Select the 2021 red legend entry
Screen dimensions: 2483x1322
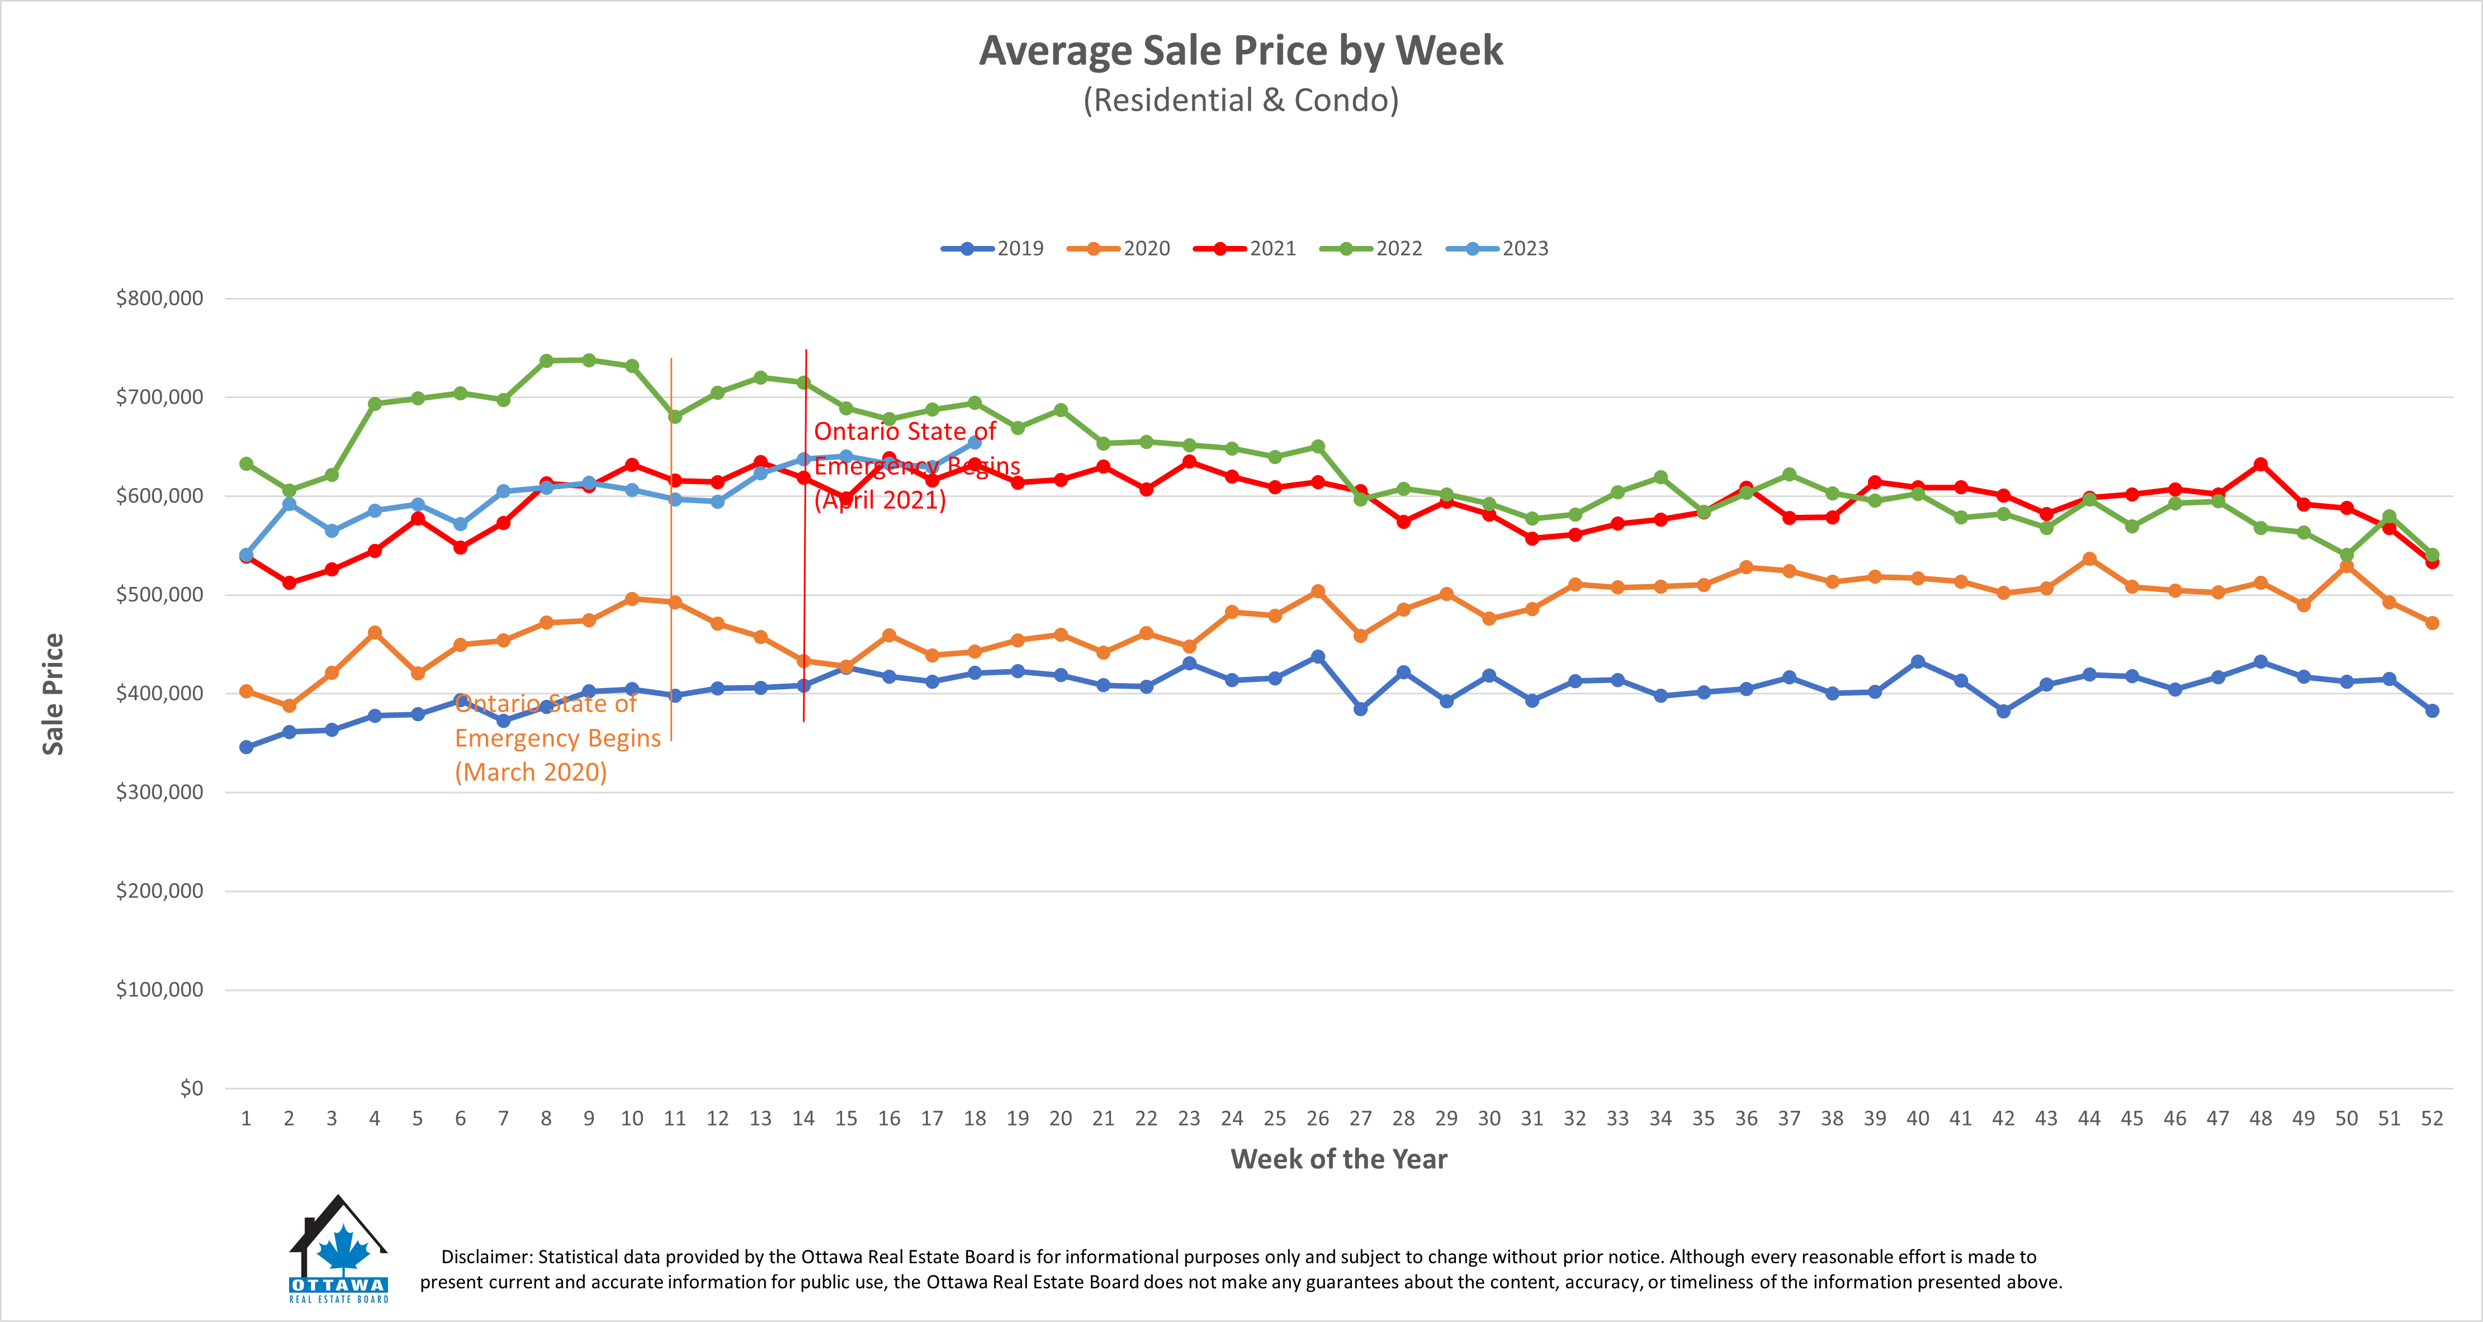(1245, 249)
